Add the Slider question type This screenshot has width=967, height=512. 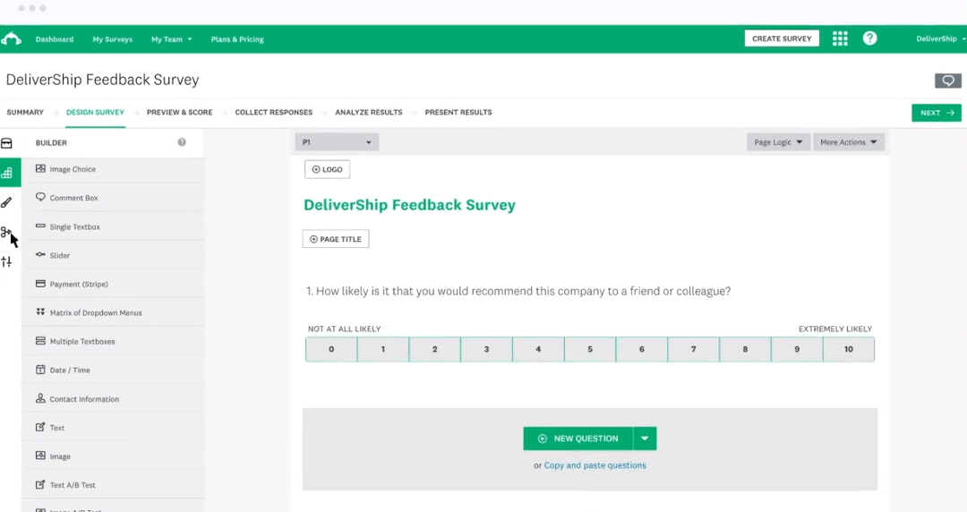(x=60, y=256)
